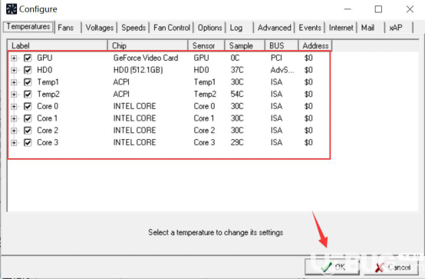This screenshot has width=425, height=279.
Task: Close the Configure window
Action: [410, 9]
